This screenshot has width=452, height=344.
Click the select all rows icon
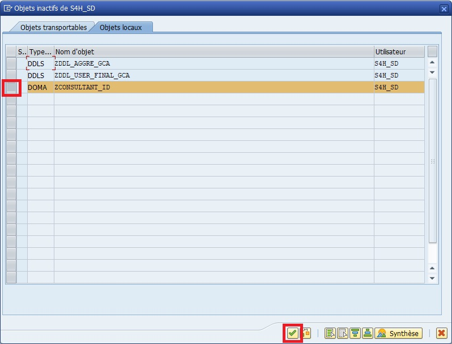[x=331, y=333]
